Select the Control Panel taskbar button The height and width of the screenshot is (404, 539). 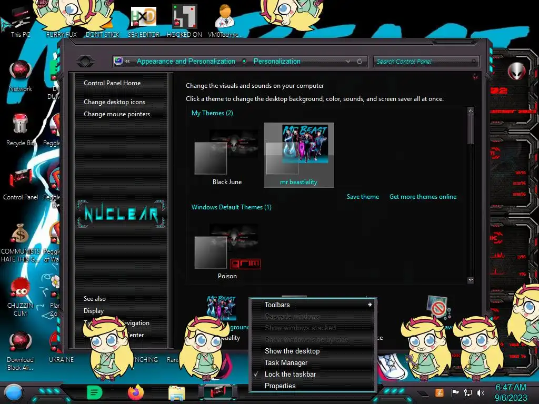[218, 392]
